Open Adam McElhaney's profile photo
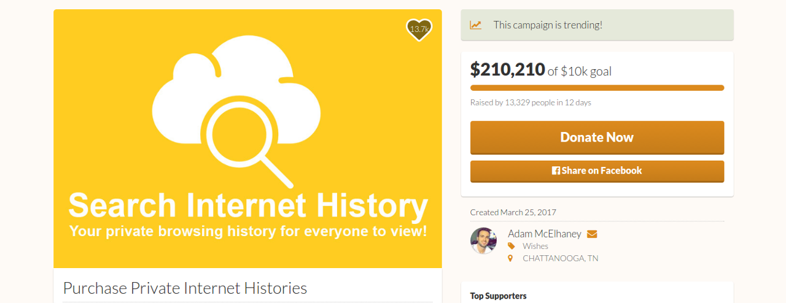The width and height of the screenshot is (786, 303). click(x=483, y=240)
